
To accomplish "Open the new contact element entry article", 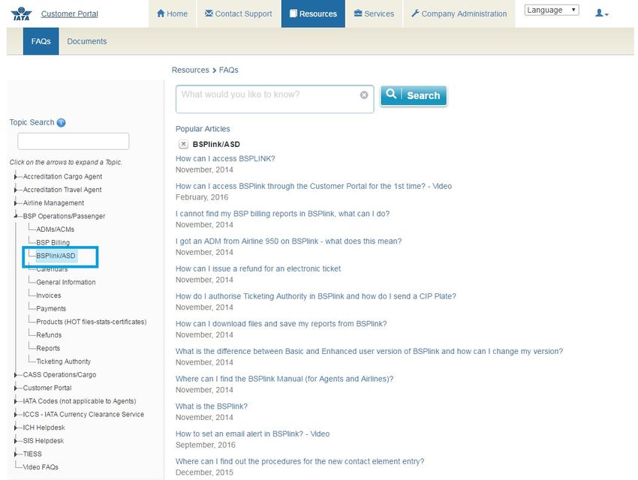I will click(300, 461).
